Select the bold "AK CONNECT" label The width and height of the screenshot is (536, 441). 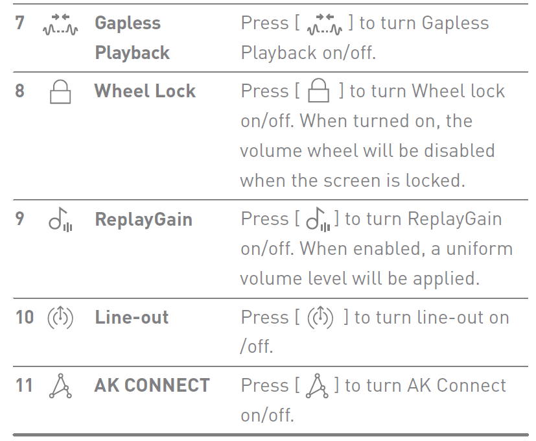152,385
